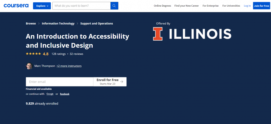Select For Universities in navigation
The height and width of the screenshot is (124, 271).
(231, 6)
